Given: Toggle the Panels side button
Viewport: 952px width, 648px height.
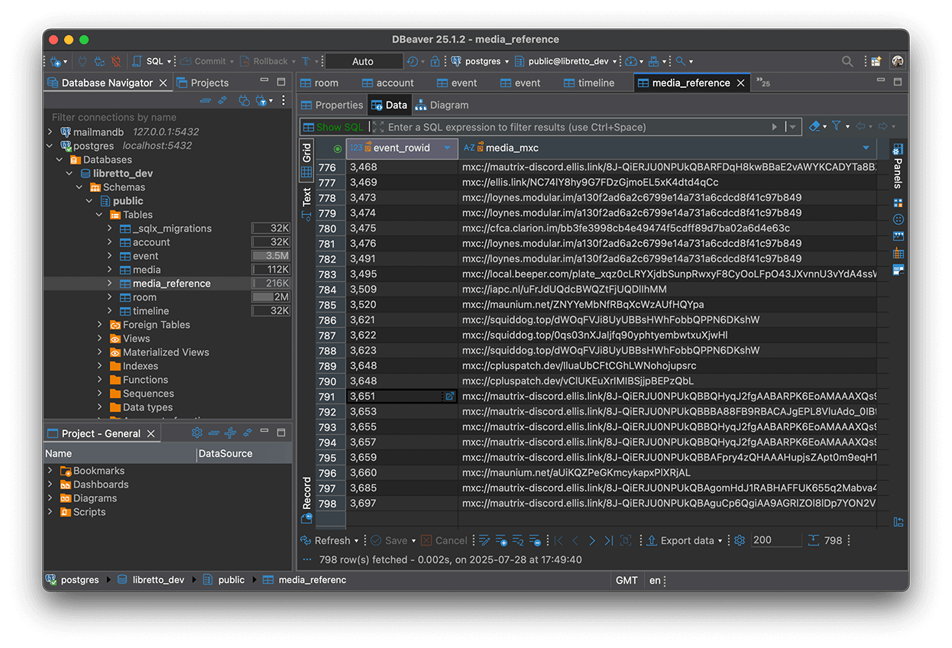Looking at the screenshot, I should tap(898, 167).
